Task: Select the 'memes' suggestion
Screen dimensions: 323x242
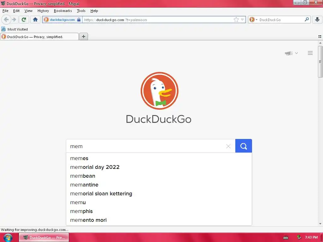Action: (x=159, y=158)
